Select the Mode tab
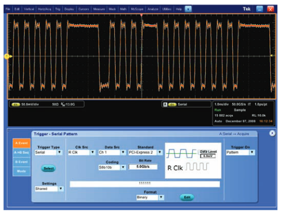Viewport: 282px width, 214px height. click(21, 171)
